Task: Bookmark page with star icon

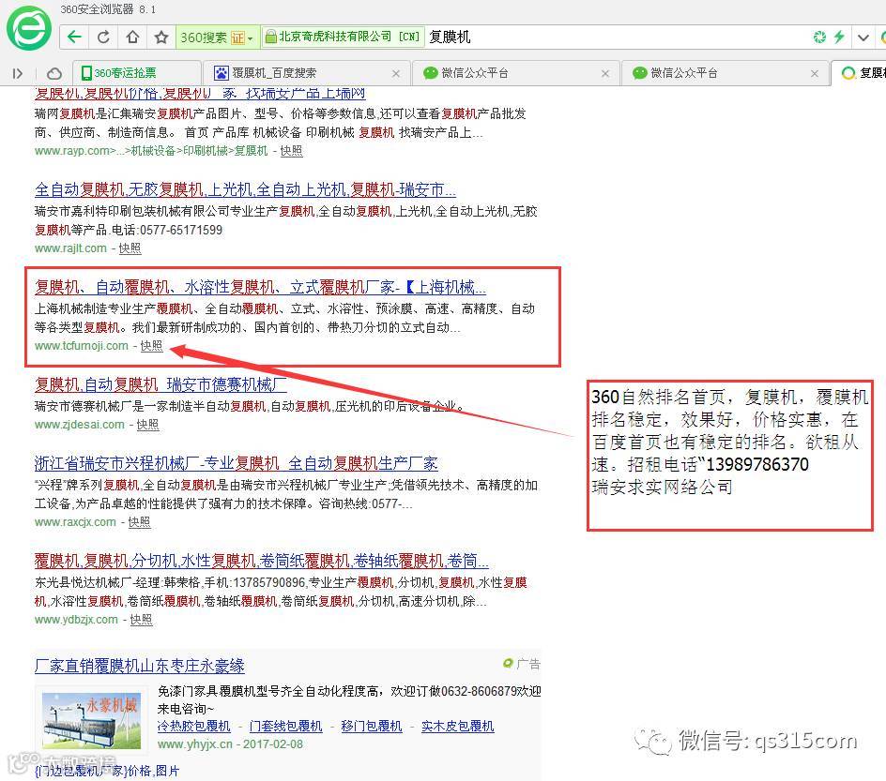Action: pos(161,38)
